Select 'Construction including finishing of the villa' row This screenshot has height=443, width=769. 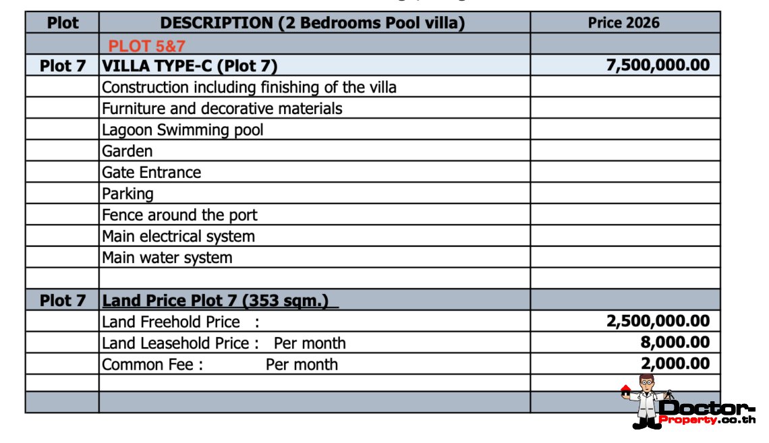coord(249,88)
